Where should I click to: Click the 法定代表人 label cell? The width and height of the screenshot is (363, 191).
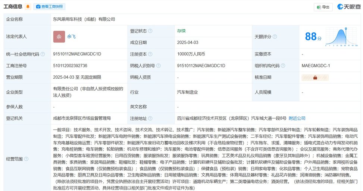tap(27, 37)
